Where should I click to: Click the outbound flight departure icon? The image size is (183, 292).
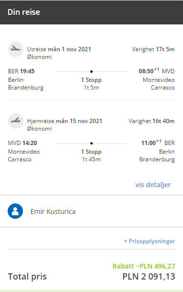click(16, 49)
